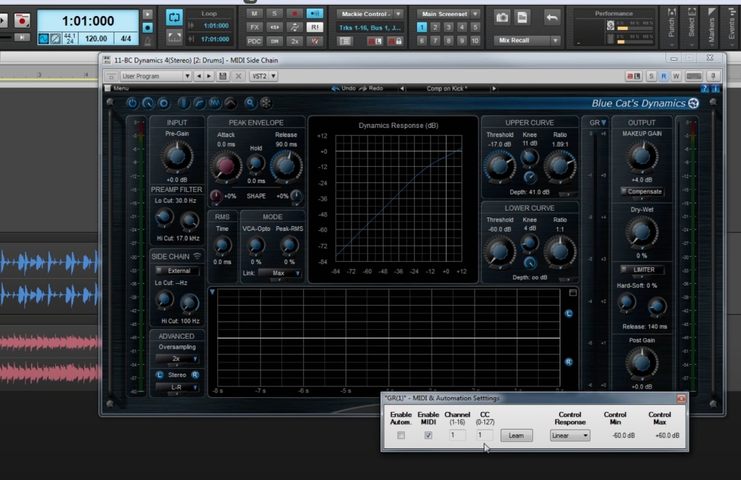Click the snowflake freeze icon in plugin toolbar
The width and height of the screenshot is (741, 480).
click(x=266, y=103)
